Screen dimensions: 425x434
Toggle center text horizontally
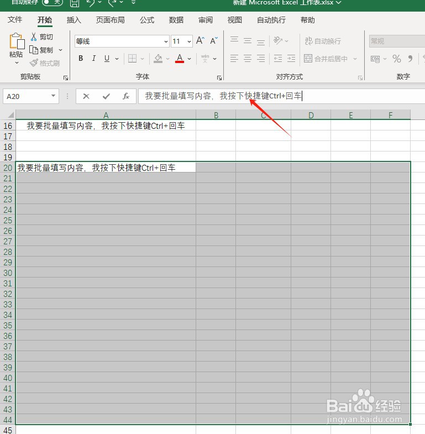coord(248,59)
